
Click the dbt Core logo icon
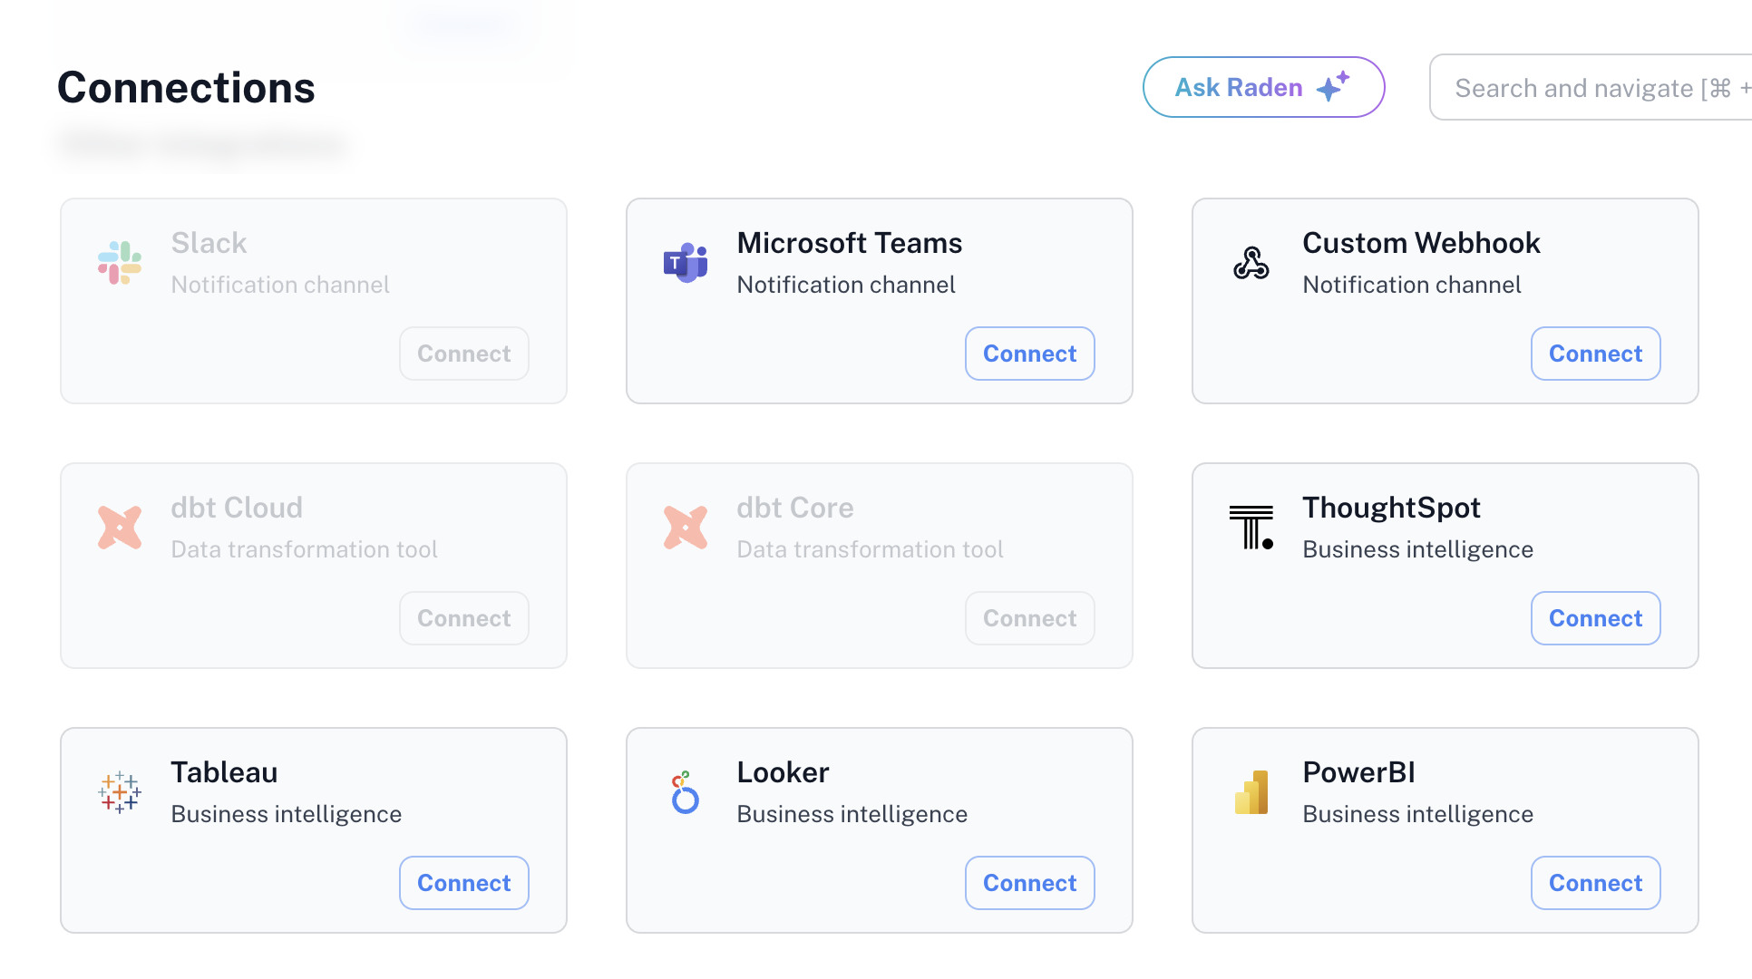tap(685, 528)
